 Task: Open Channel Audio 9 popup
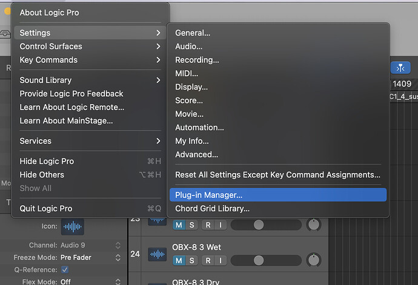click(x=91, y=245)
